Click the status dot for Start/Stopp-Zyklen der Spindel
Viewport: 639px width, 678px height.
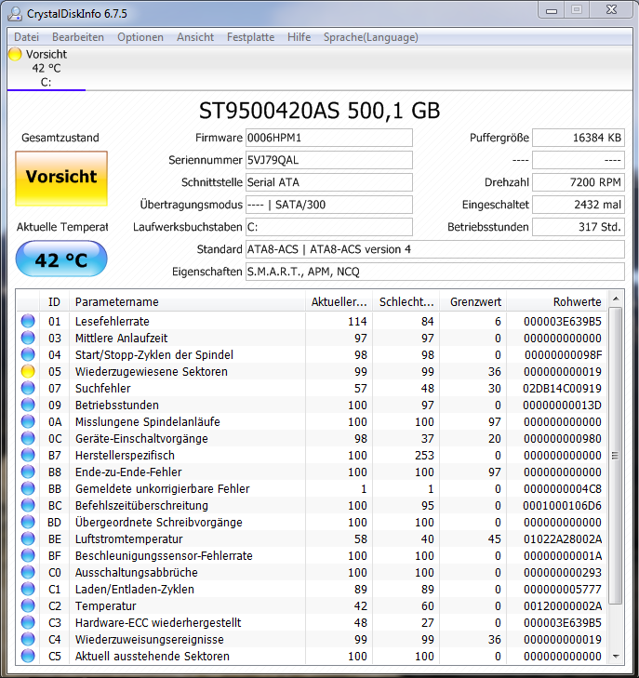28,354
